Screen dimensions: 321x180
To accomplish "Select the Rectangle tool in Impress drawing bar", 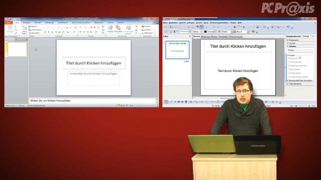I will tap(179, 102).
